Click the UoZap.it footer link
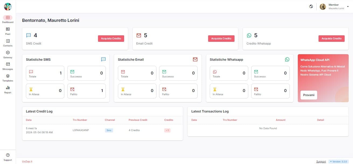Viewport: 353px width, 164px height. [x=27, y=162]
